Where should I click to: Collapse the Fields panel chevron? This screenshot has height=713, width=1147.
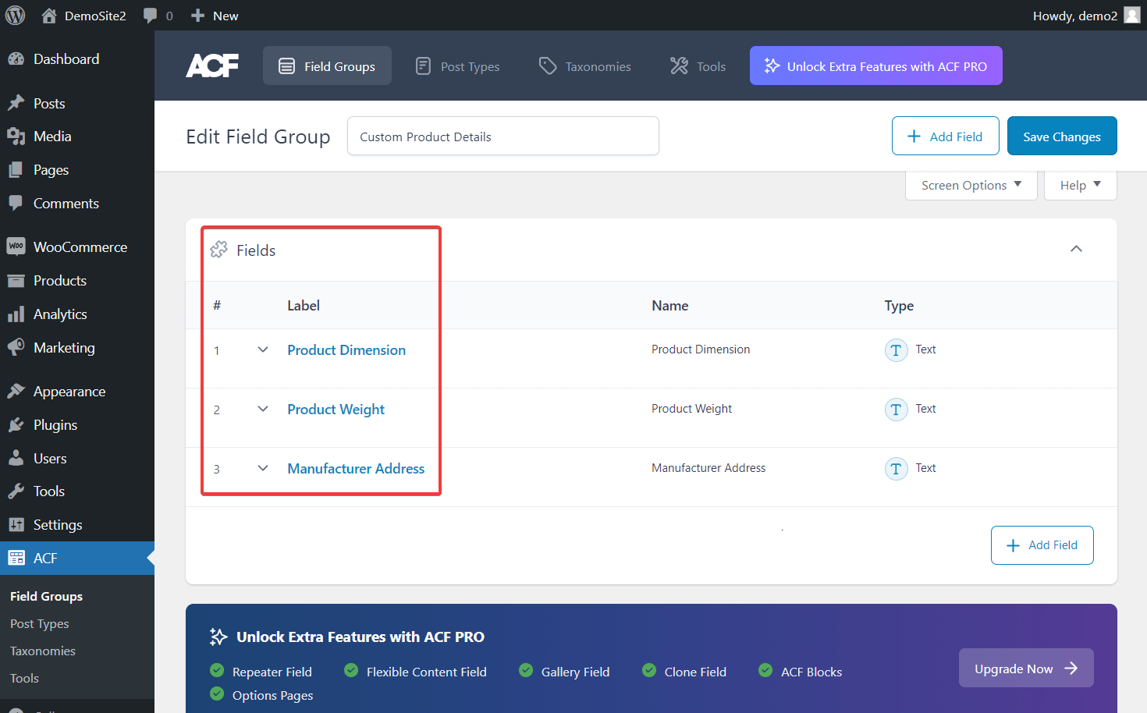coord(1076,249)
